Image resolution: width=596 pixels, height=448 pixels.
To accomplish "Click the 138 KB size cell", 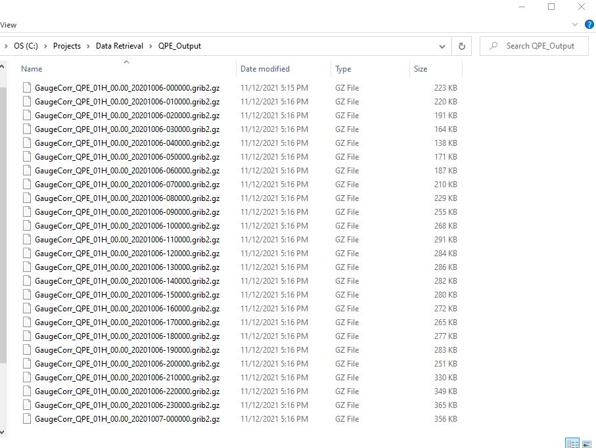I will (x=446, y=143).
